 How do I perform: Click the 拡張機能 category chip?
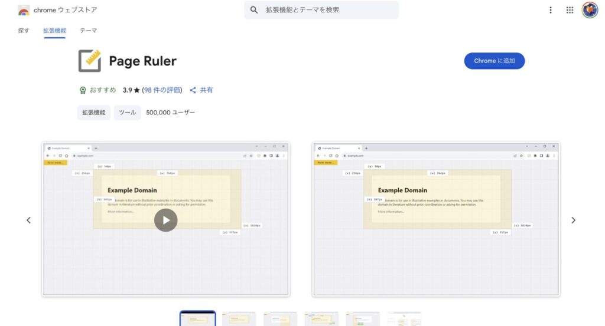pos(94,113)
